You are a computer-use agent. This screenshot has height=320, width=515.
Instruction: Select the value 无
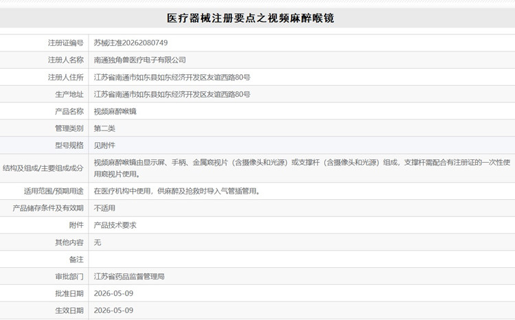click(x=98, y=242)
